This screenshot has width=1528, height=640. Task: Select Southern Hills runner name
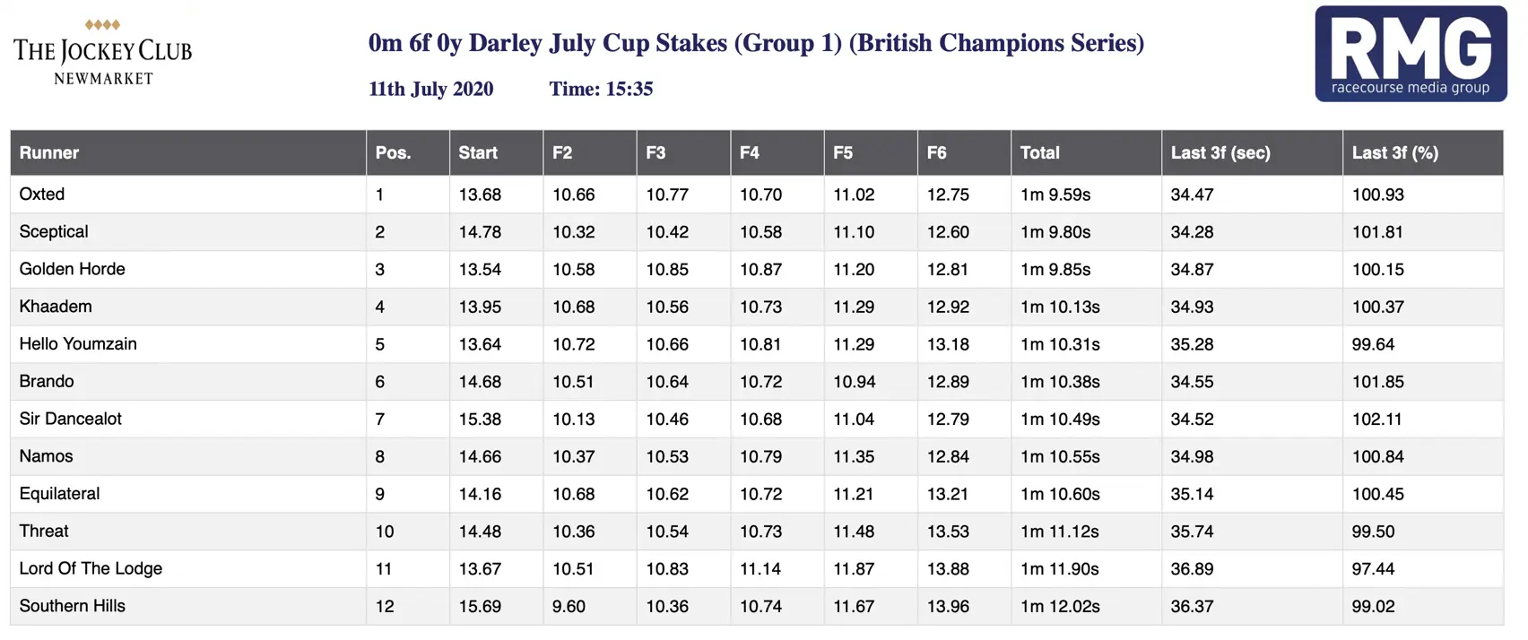[x=72, y=606]
